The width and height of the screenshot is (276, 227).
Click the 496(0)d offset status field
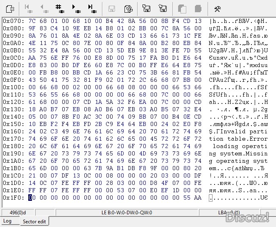18,213
